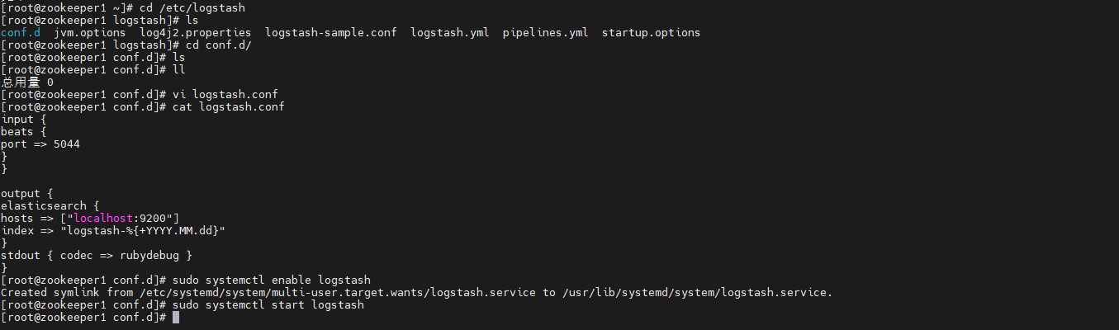Click the index logstash-%{+YYYY.MM.dd} line
The image size is (1119, 330).
113,231
